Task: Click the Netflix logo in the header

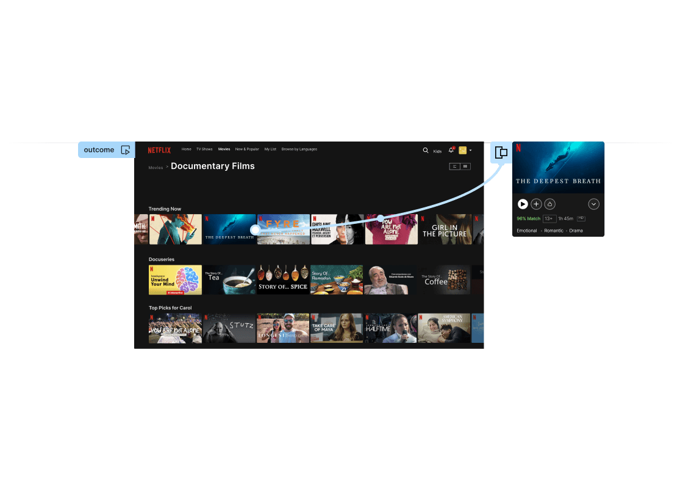Action: click(x=159, y=150)
